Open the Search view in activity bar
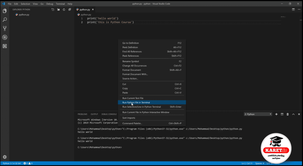The width and height of the screenshot is (303, 166). click(x=5, y=20)
